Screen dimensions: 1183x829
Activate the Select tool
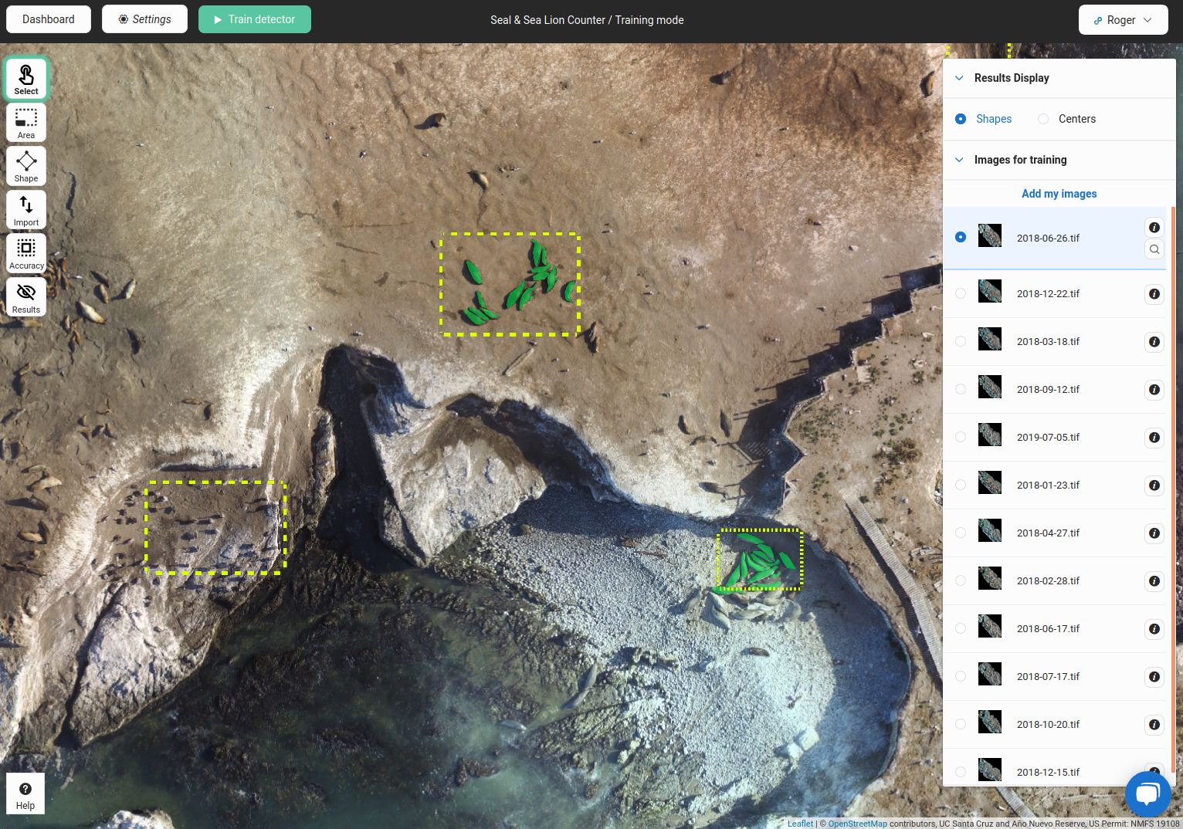click(x=26, y=79)
